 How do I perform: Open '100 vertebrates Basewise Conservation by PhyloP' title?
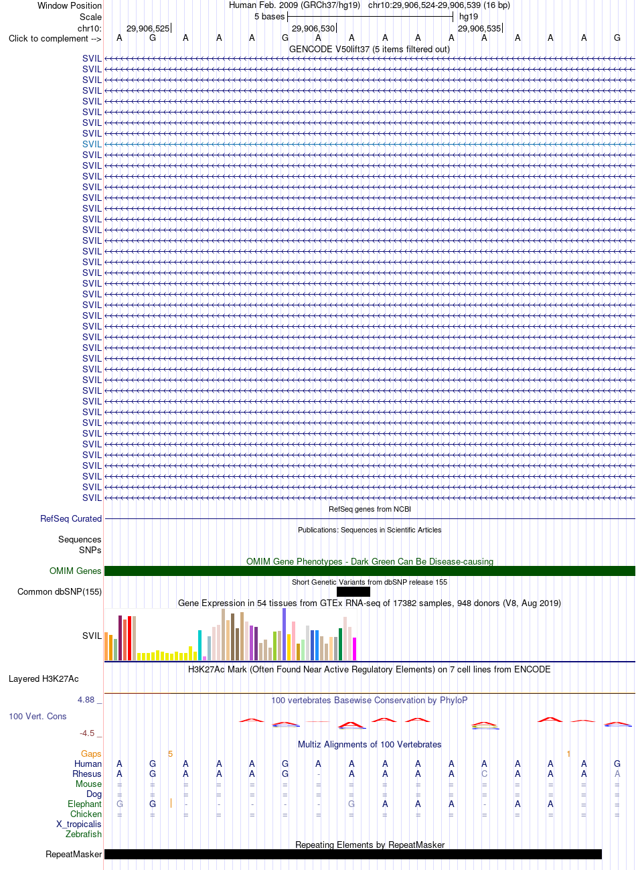click(370, 700)
